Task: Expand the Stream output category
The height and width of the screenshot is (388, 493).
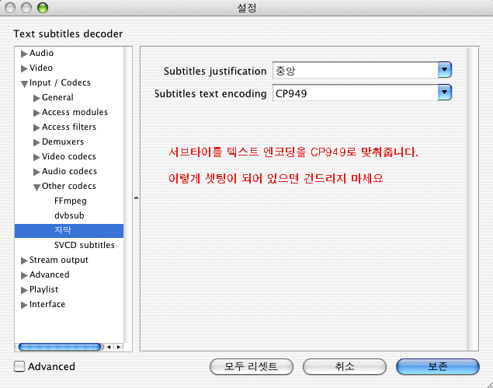Action: pyautogui.click(x=24, y=260)
